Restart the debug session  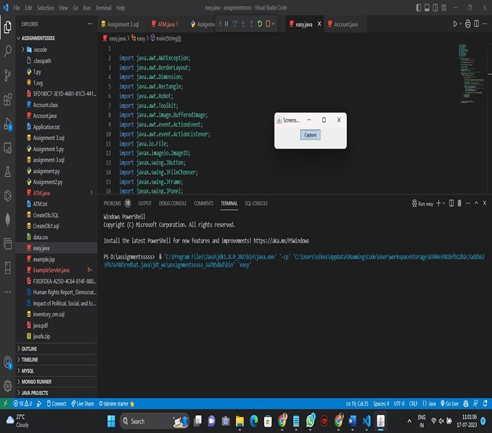point(259,24)
